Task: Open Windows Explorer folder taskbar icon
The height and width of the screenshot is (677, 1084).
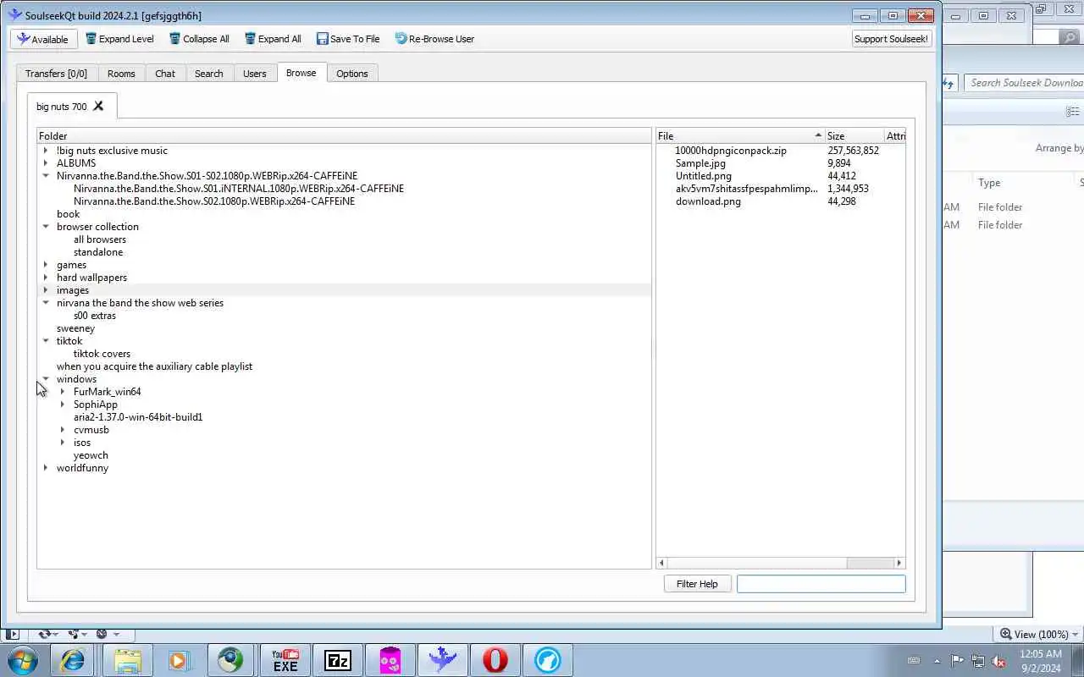Action: point(127,660)
